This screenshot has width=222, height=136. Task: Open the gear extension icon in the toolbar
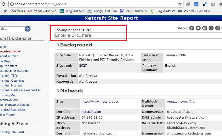[188, 4]
